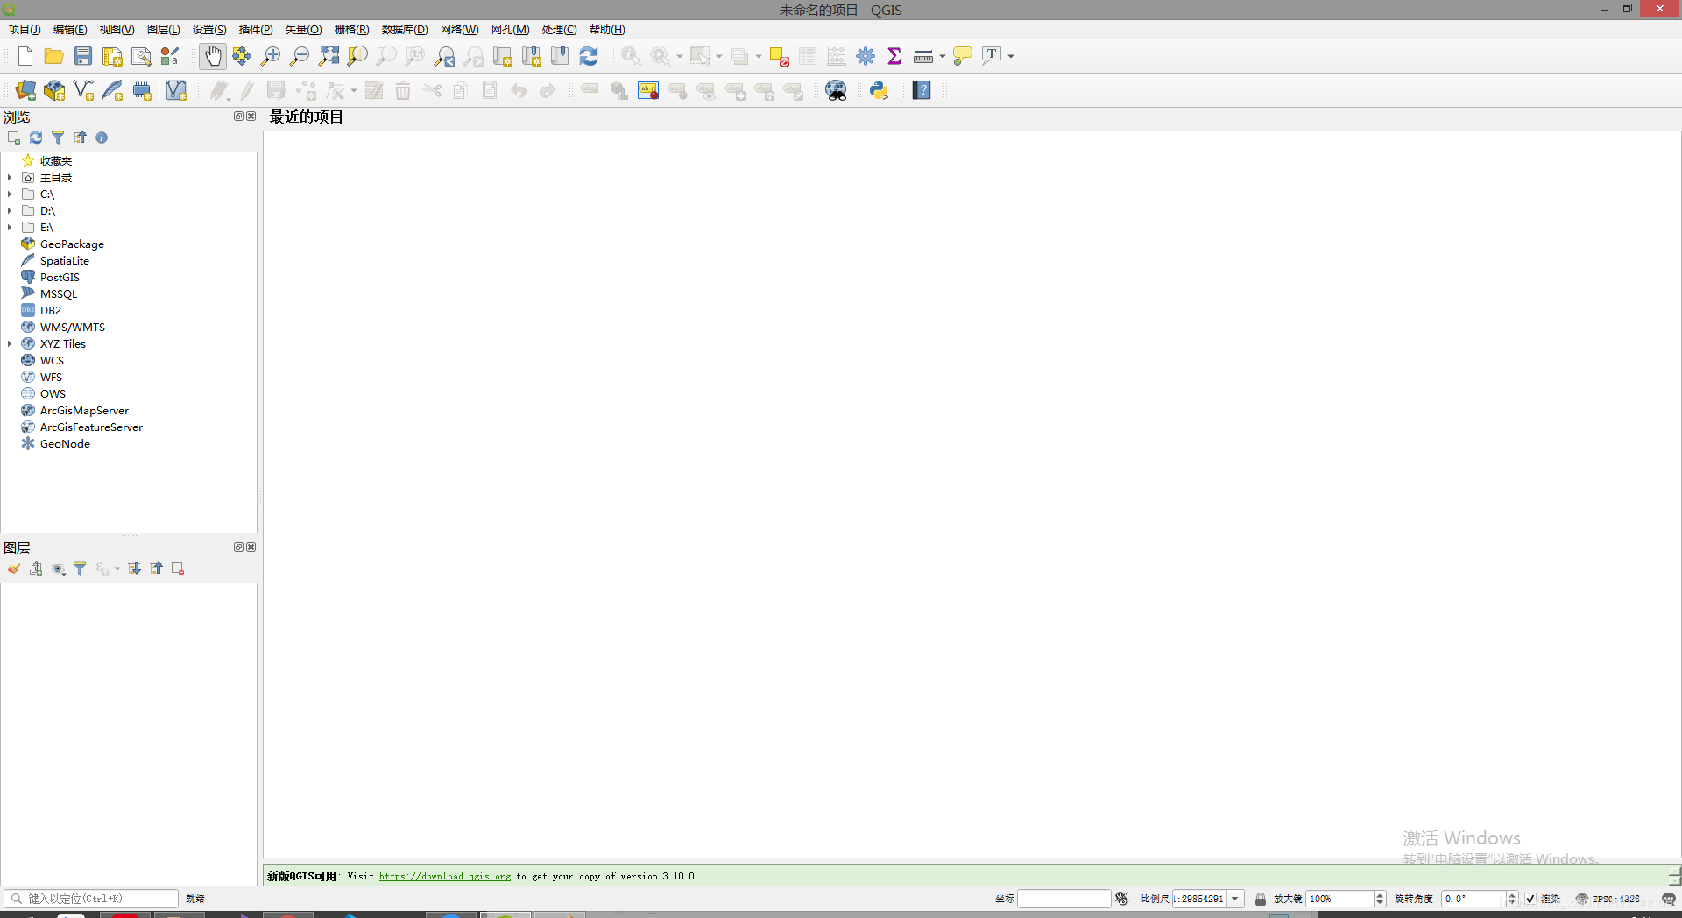
Task: Expand the XYZ Tiles node
Action: (x=9, y=343)
